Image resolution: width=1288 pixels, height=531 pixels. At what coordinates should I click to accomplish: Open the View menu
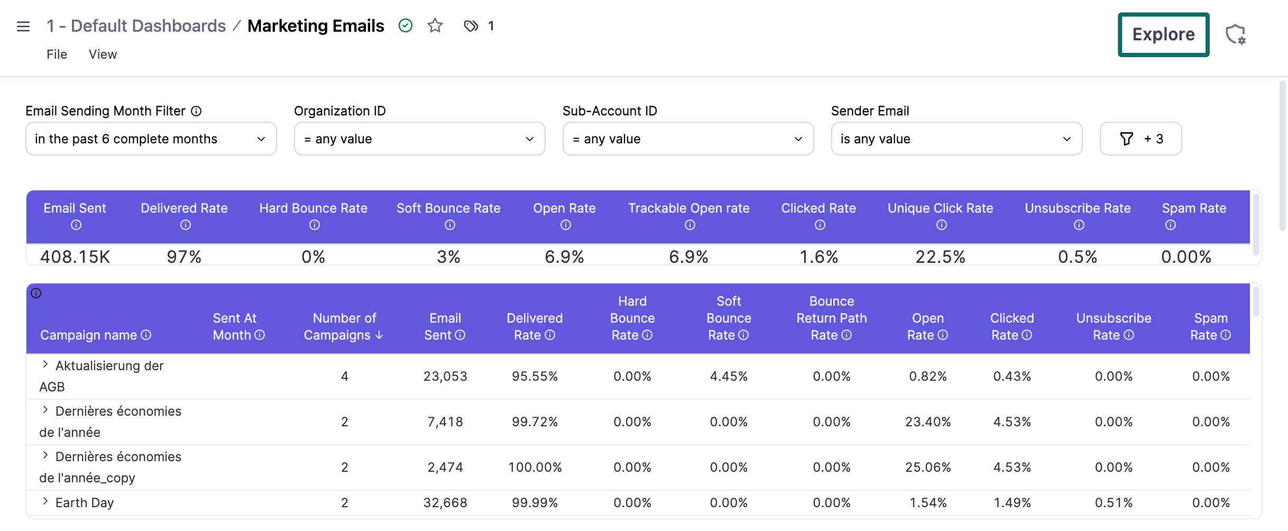click(102, 54)
